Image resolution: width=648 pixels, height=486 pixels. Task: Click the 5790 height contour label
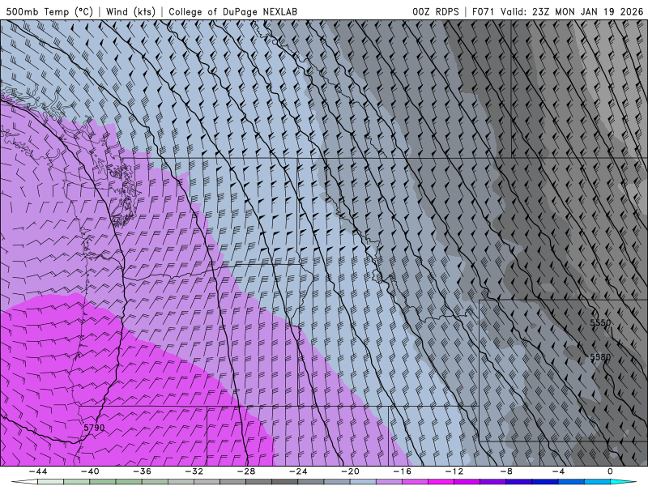click(94, 428)
